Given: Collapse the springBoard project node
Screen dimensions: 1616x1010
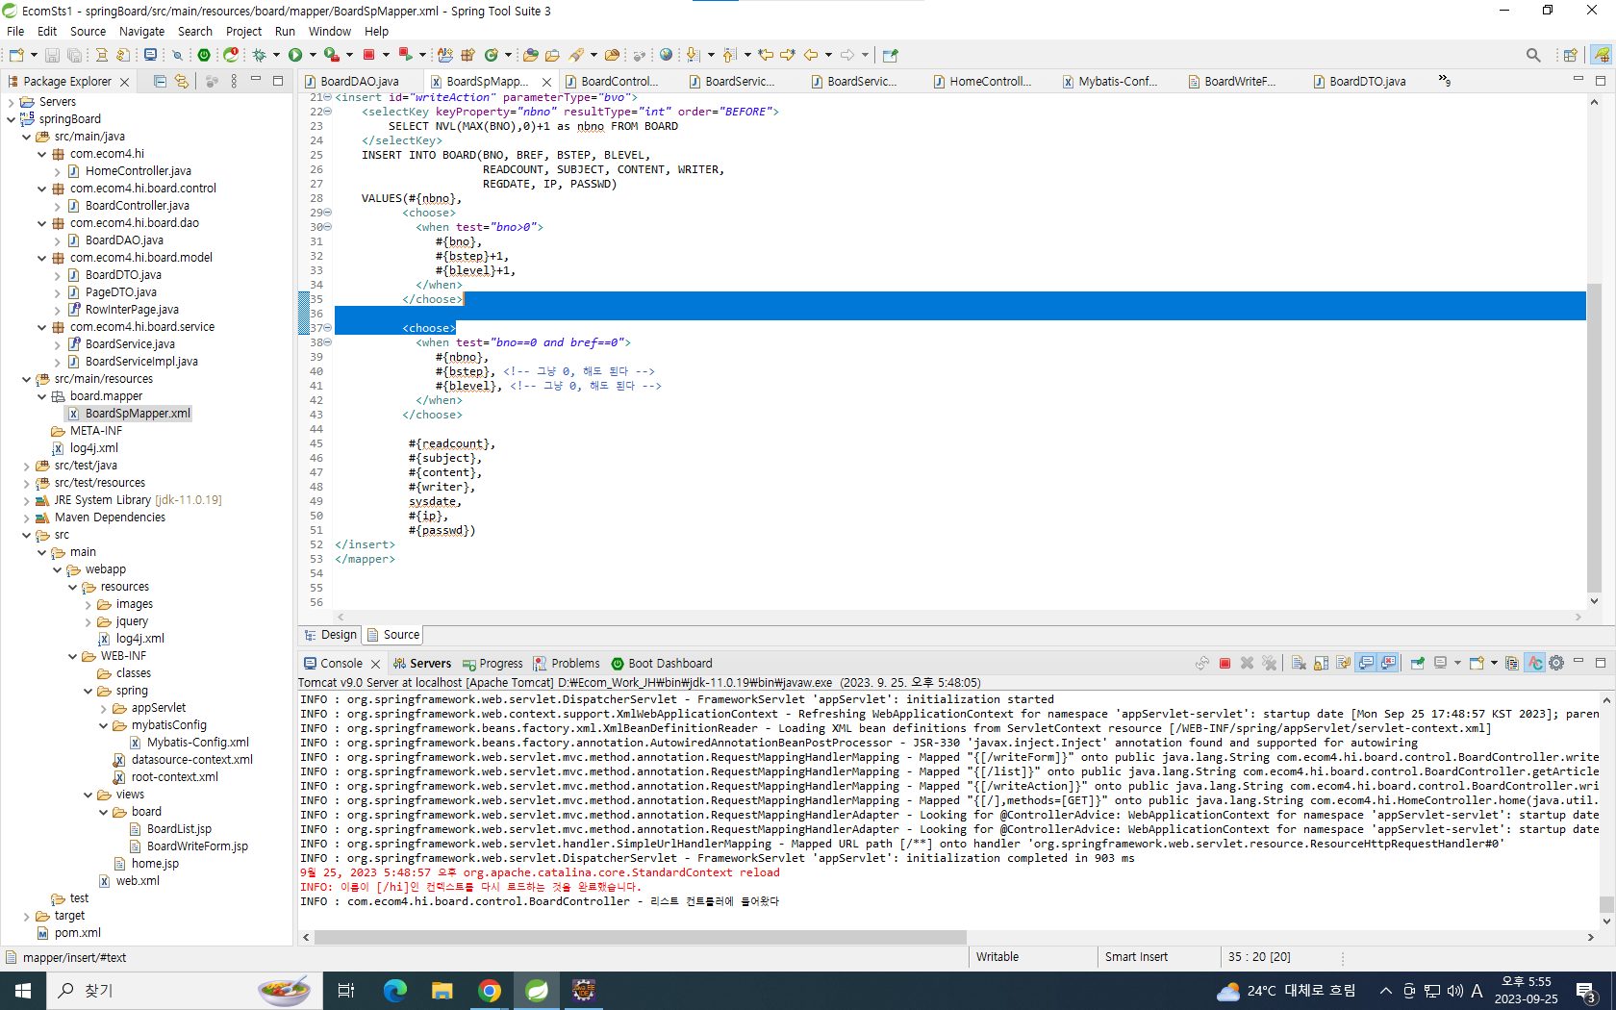Looking at the screenshot, I should click(12, 119).
